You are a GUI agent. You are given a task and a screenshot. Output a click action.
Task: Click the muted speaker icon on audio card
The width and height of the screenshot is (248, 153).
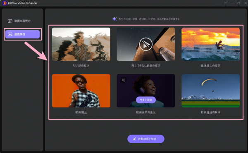pyautogui.click(x=123, y=80)
